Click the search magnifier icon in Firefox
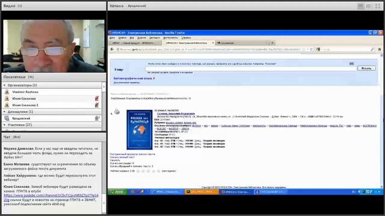 tap(372, 49)
